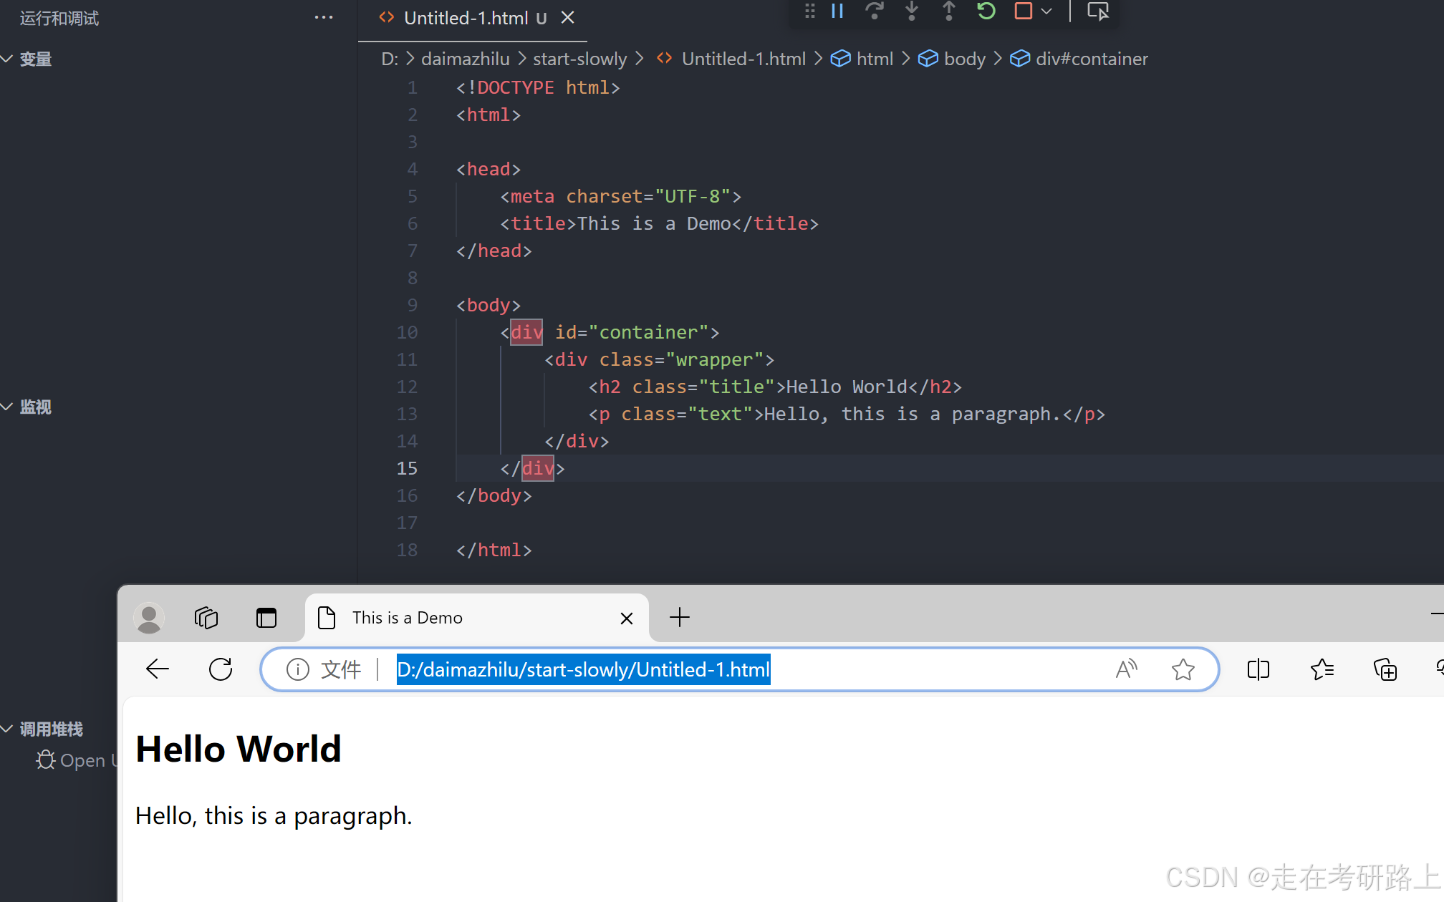Open a new browser tab

point(679,617)
